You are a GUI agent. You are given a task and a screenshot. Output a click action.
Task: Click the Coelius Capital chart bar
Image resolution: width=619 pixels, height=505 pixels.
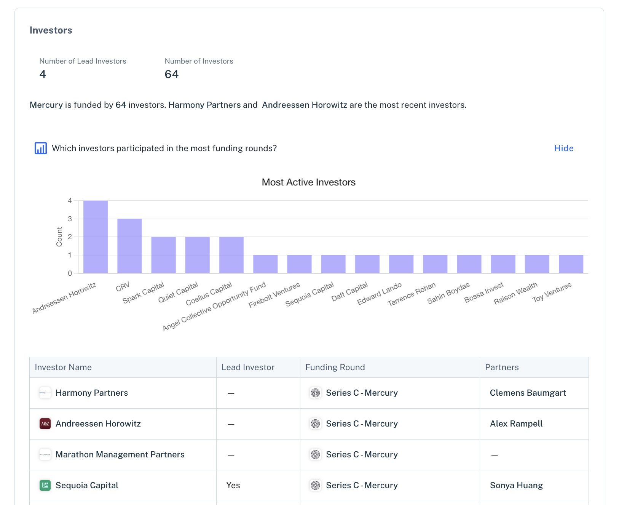click(x=231, y=255)
